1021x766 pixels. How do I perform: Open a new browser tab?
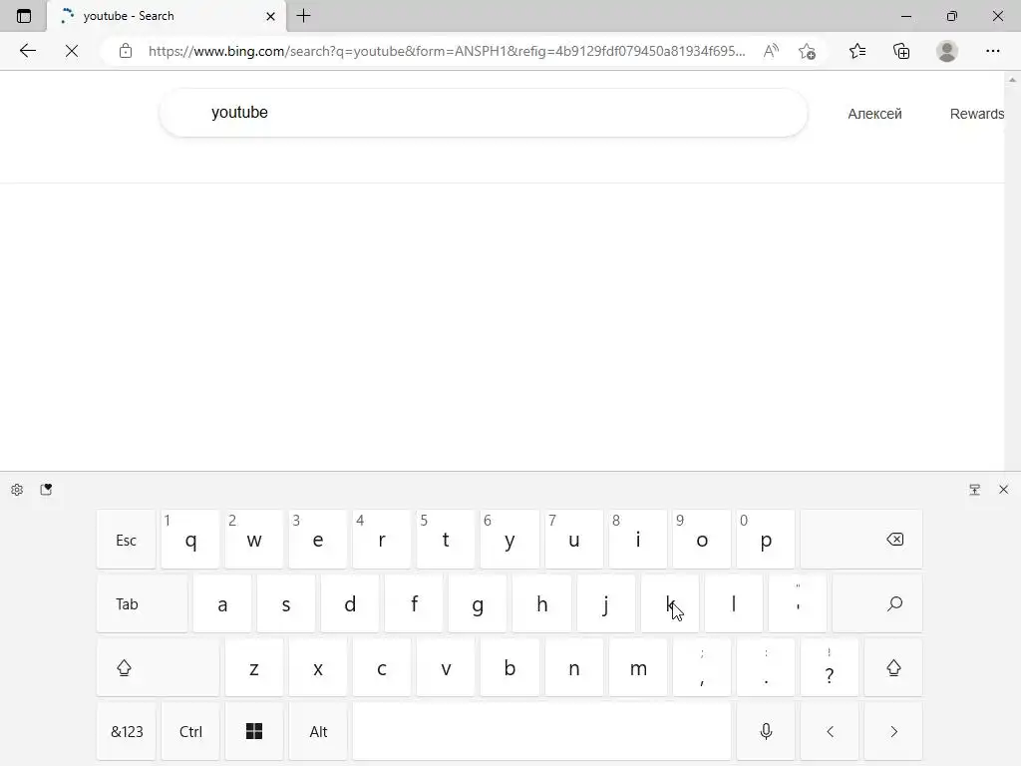(x=303, y=16)
